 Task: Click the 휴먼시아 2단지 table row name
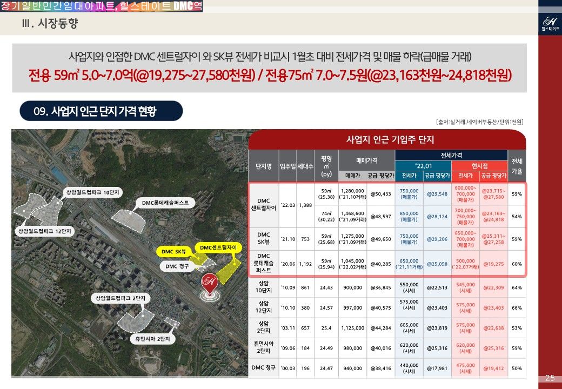pos(264,348)
